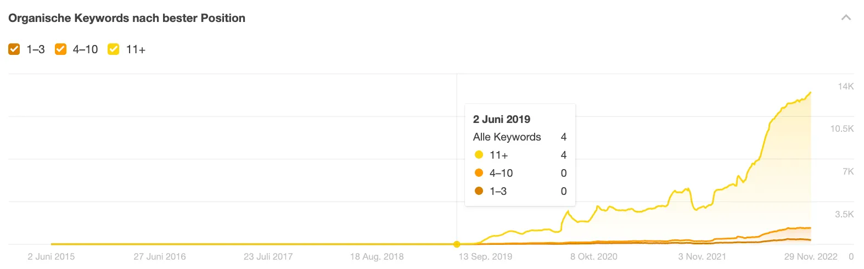Select the 27 Juni 2016 axis label

pyautogui.click(x=160, y=256)
